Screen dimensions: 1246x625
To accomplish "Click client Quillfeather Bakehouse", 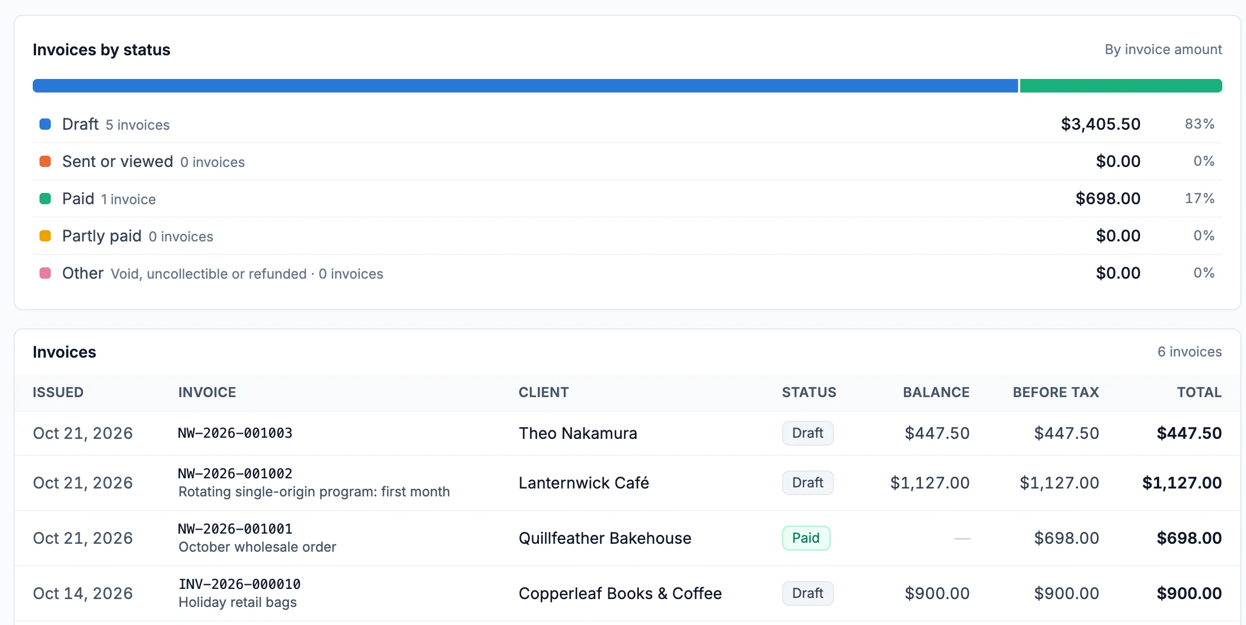I will point(605,538).
